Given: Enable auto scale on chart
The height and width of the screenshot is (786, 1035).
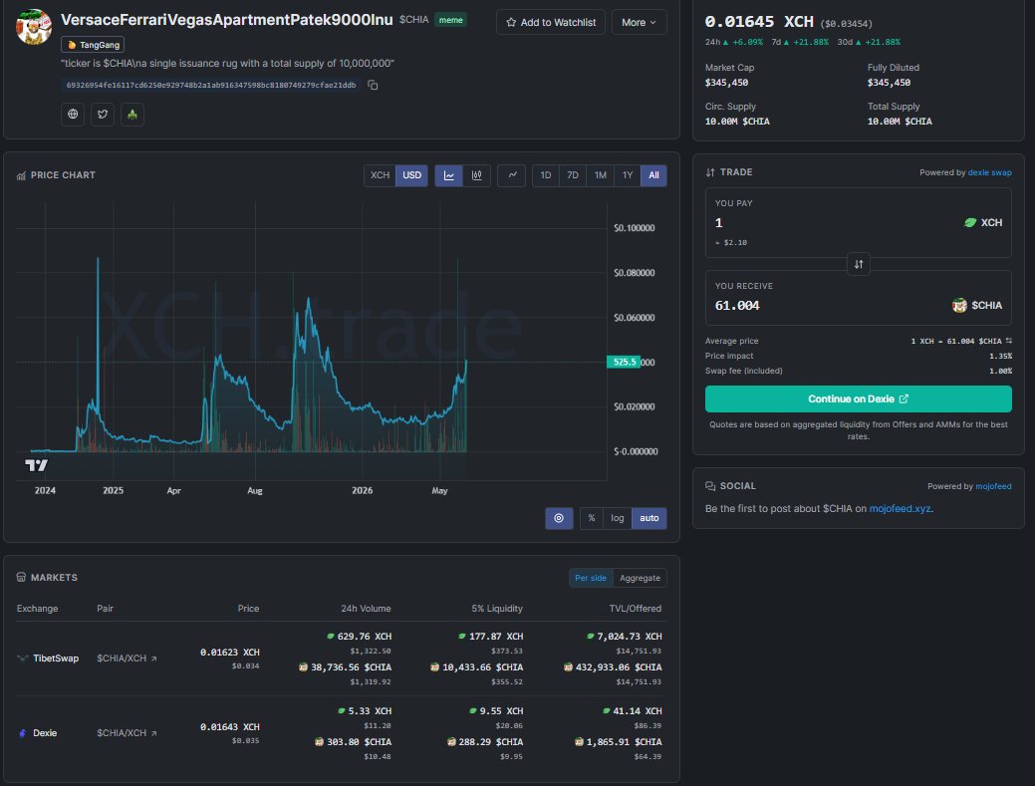Looking at the screenshot, I should 649,518.
